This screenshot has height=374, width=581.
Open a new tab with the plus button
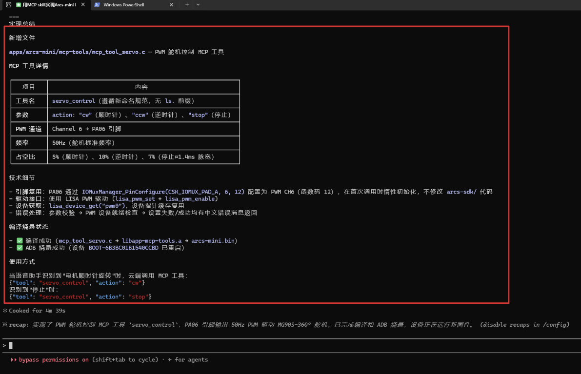[x=187, y=4]
